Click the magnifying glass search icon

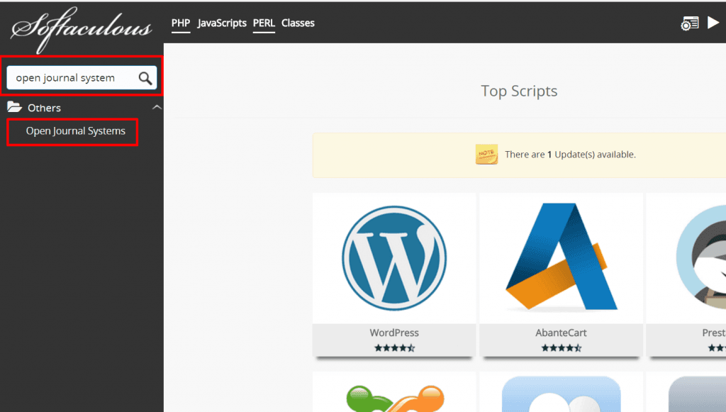145,78
